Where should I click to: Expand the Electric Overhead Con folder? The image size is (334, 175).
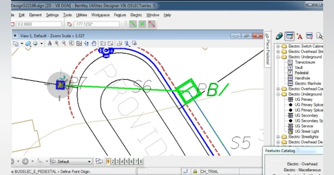pyautogui.click(x=278, y=89)
